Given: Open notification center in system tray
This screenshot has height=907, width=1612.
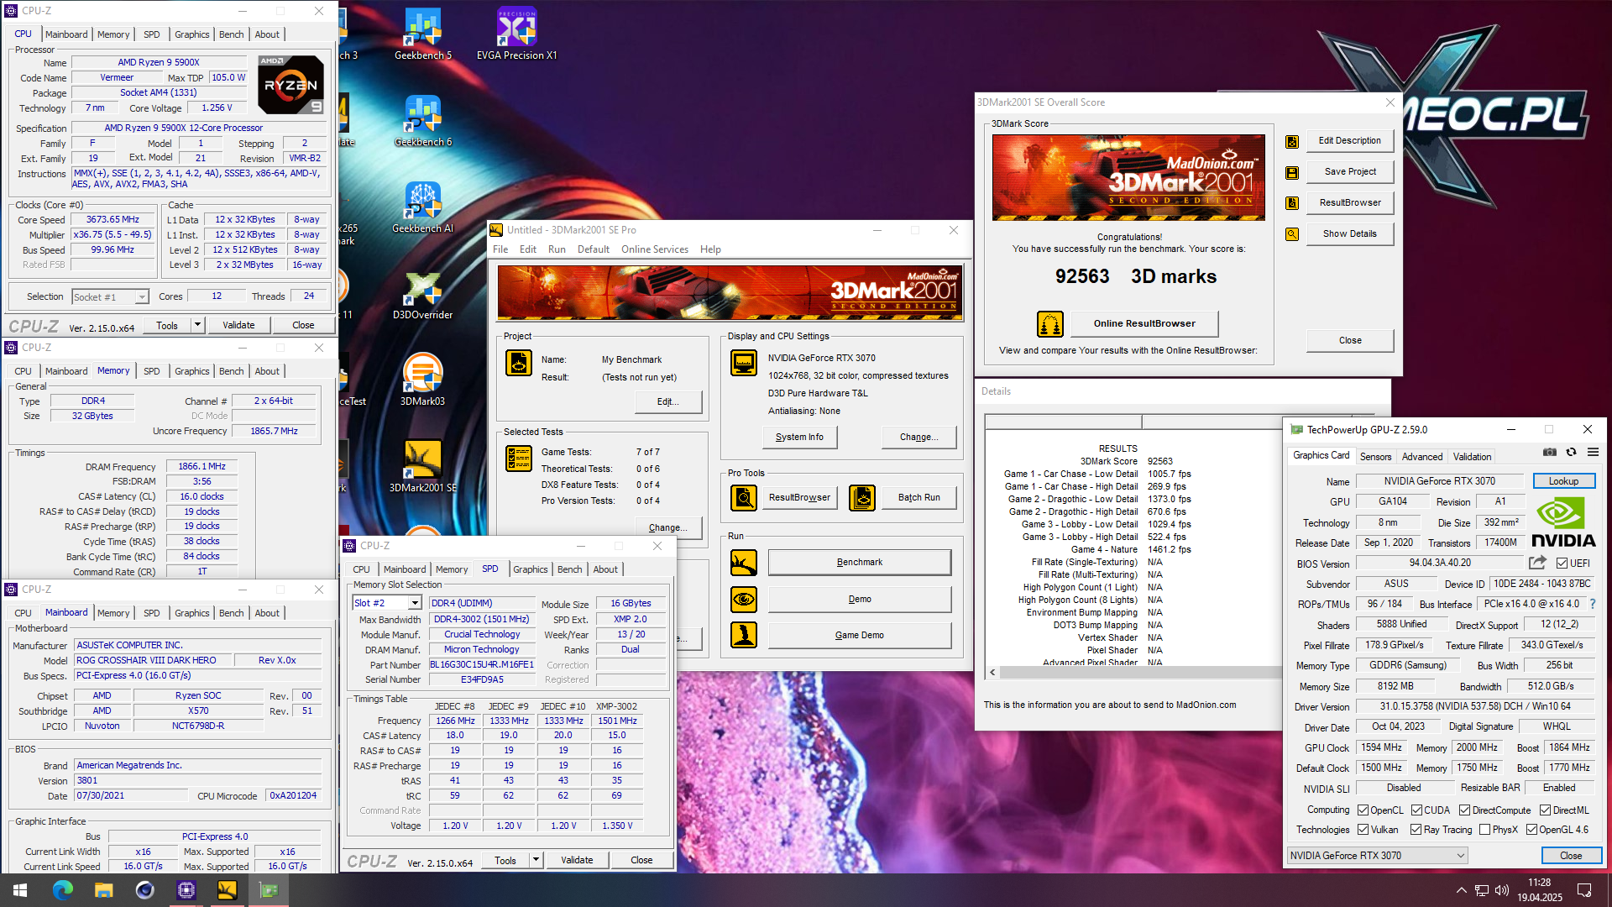Looking at the screenshot, I should [x=1584, y=890].
